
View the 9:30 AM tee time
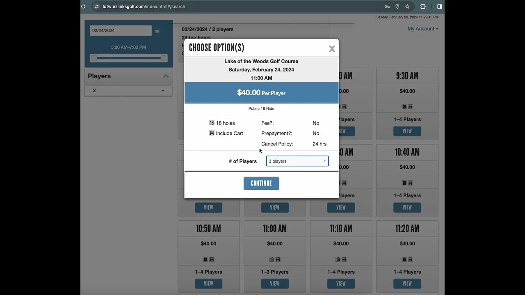pyautogui.click(x=407, y=132)
